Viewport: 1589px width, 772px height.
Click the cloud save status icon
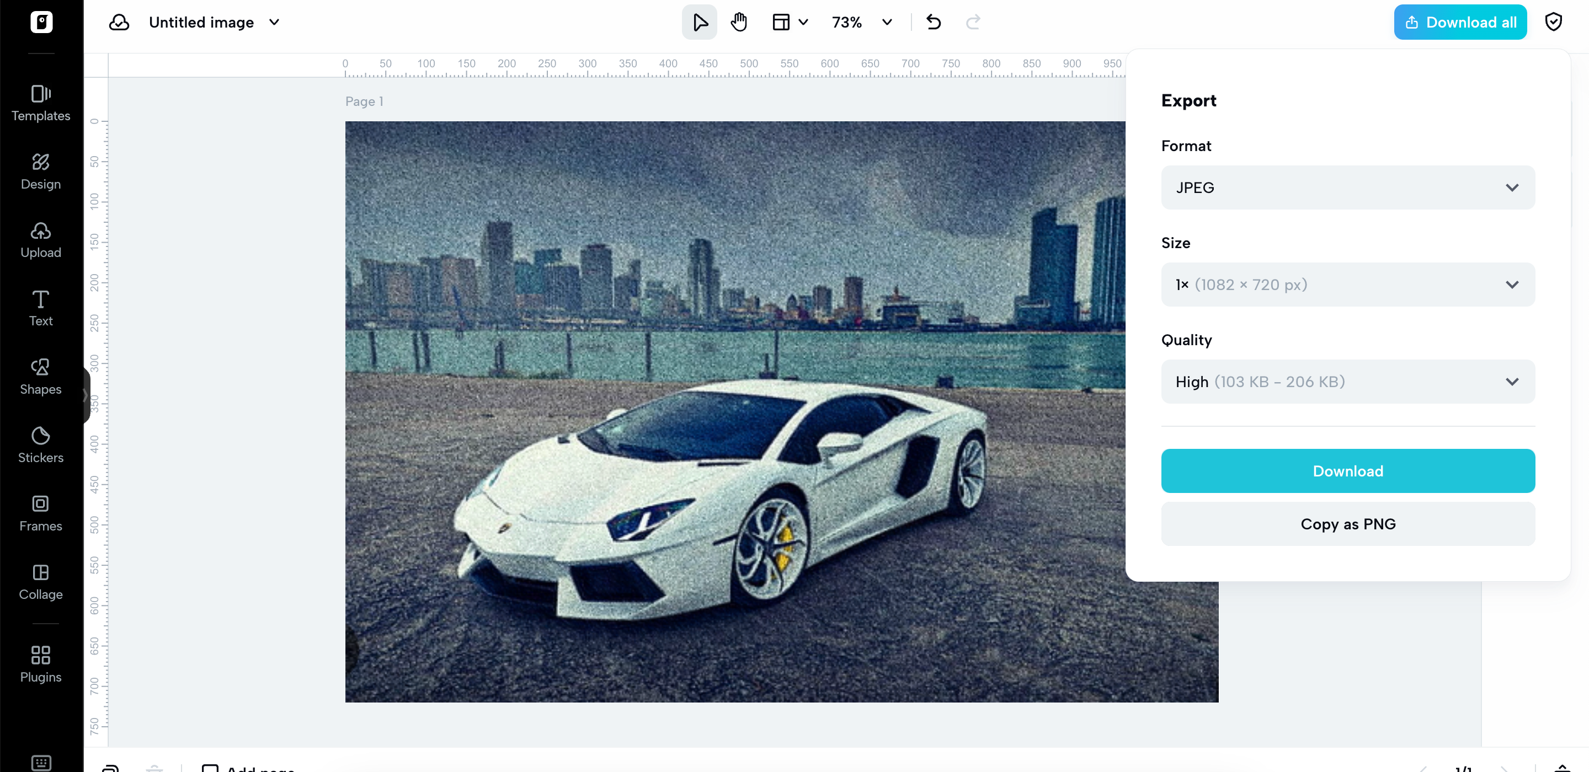coord(119,22)
